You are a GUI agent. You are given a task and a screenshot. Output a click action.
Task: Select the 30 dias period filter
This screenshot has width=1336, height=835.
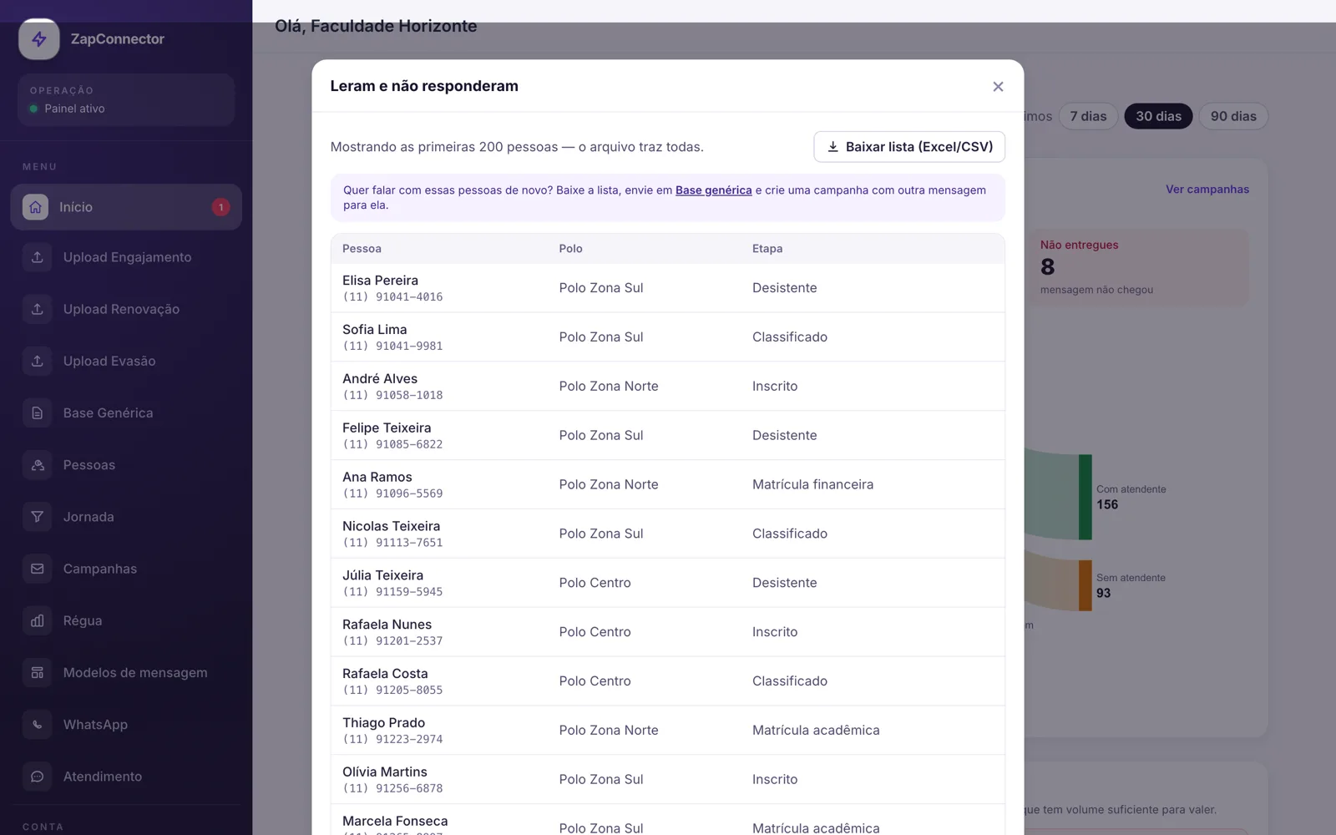click(x=1158, y=116)
